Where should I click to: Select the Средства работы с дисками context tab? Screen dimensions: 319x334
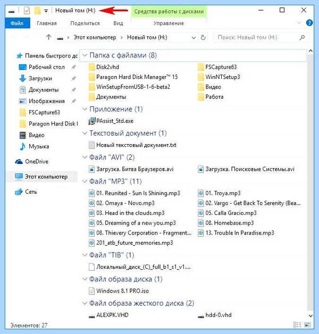pyautogui.click(x=169, y=12)
